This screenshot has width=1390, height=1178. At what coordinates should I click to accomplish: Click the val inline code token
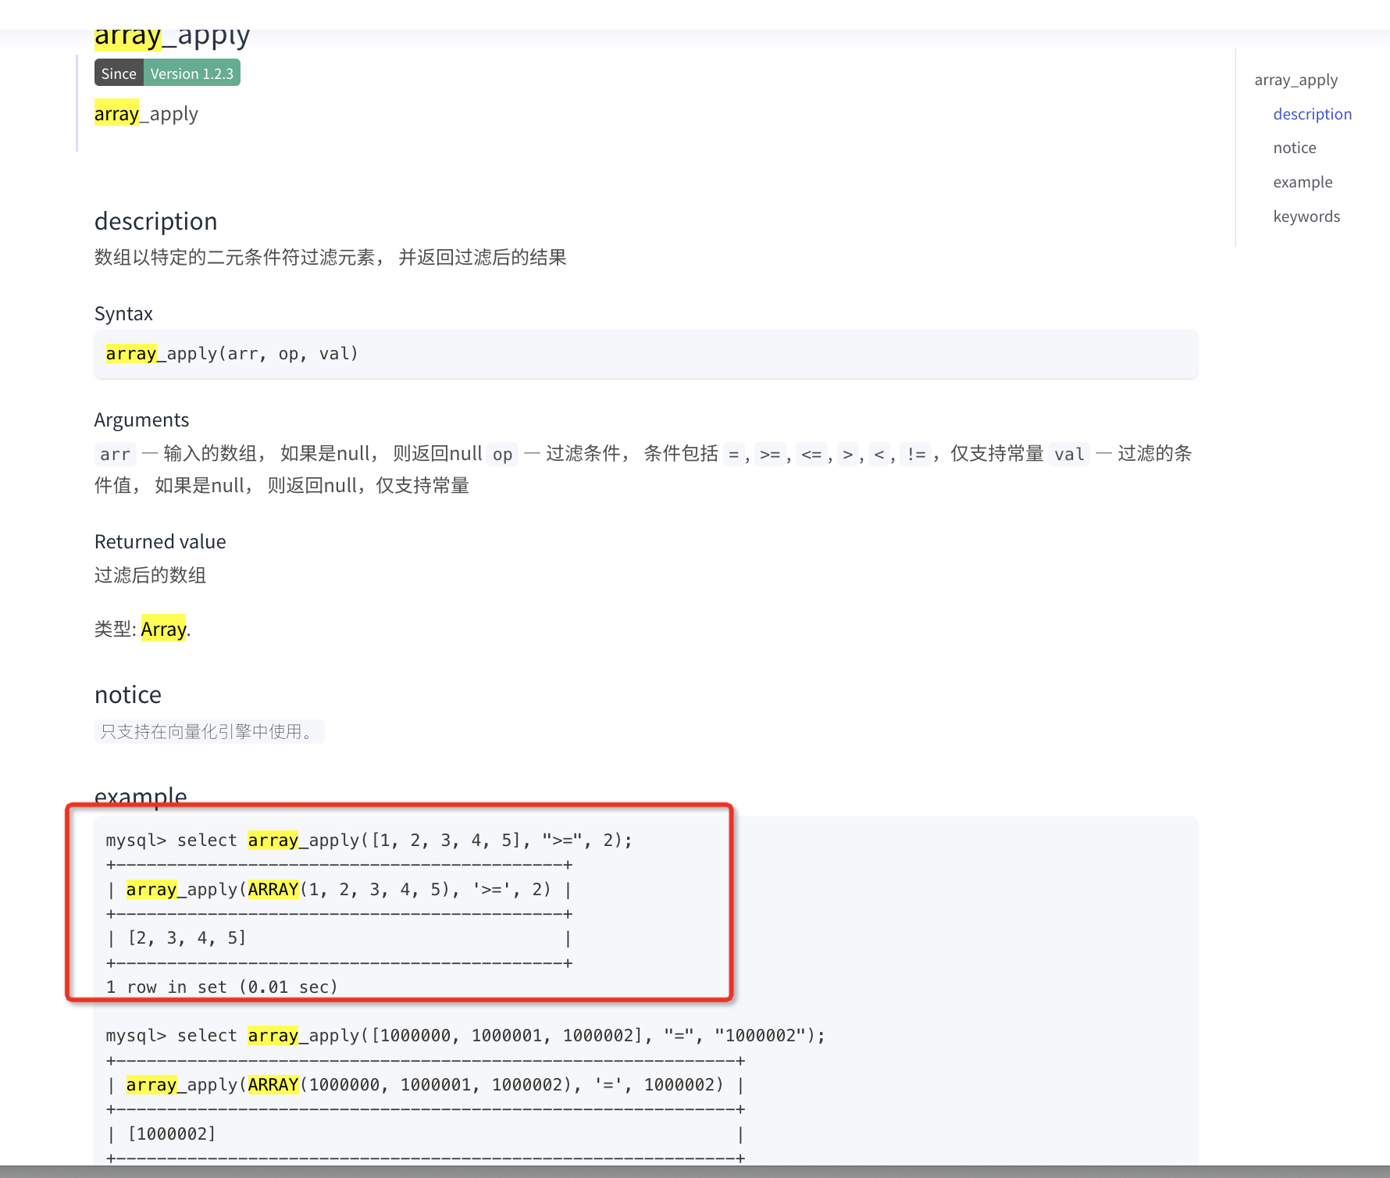pos(1069,453)
